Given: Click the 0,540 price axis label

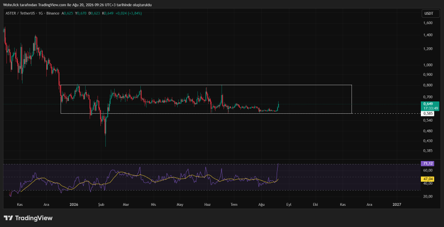Looking at the screenshot, I should tap(428, 120).
